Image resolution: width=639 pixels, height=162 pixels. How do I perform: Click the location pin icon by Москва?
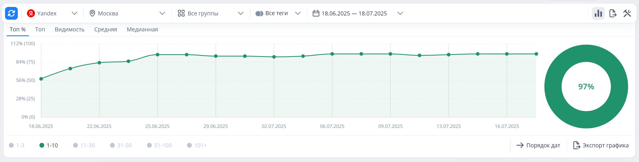(x=92, y=13)
